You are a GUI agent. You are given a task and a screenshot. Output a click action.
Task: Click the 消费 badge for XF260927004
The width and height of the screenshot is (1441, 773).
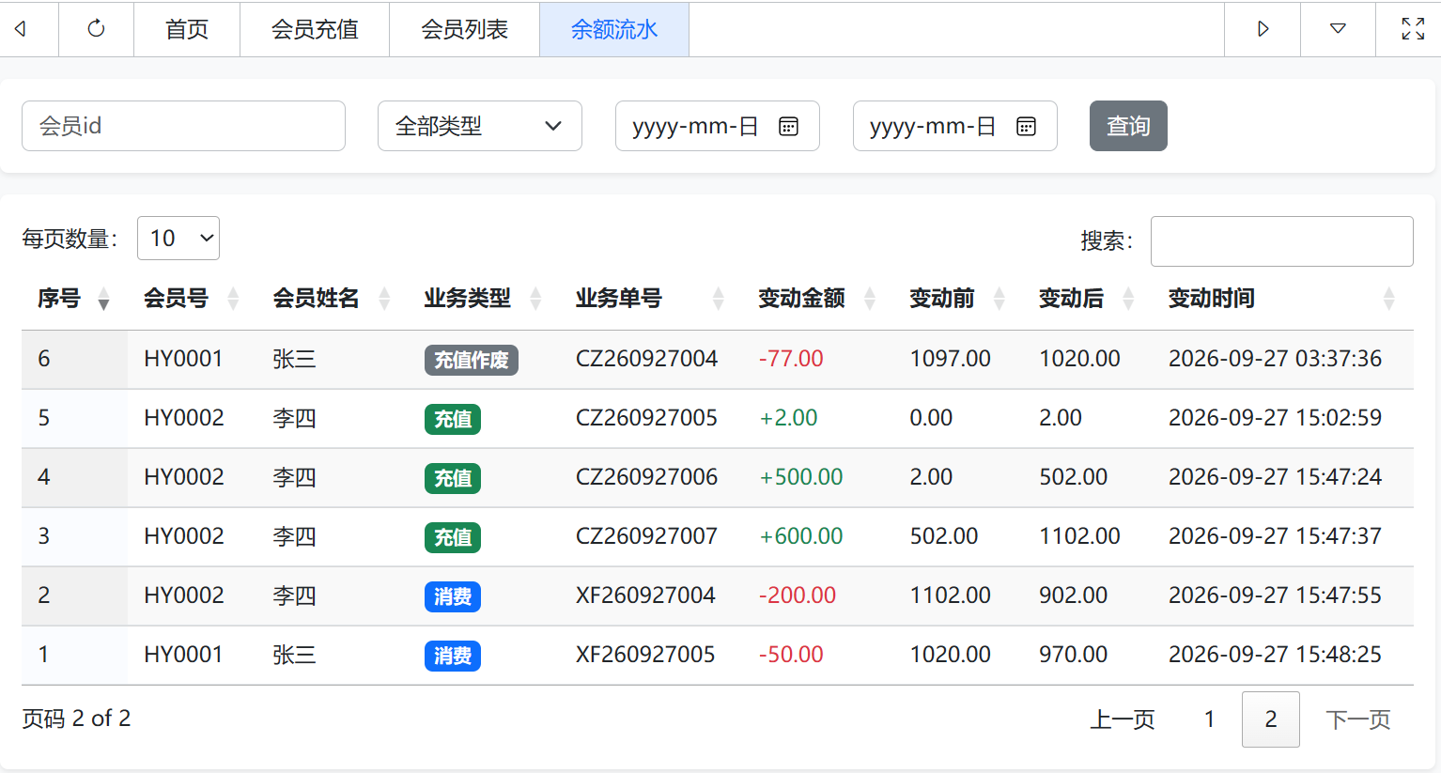(x=453, y=596)
